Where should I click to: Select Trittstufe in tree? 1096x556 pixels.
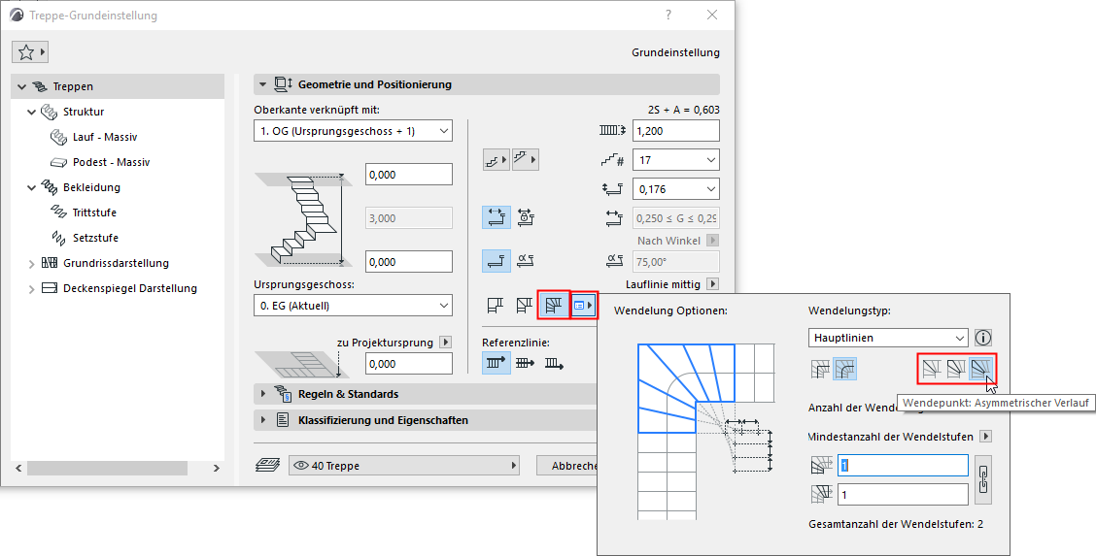(94, 213)
